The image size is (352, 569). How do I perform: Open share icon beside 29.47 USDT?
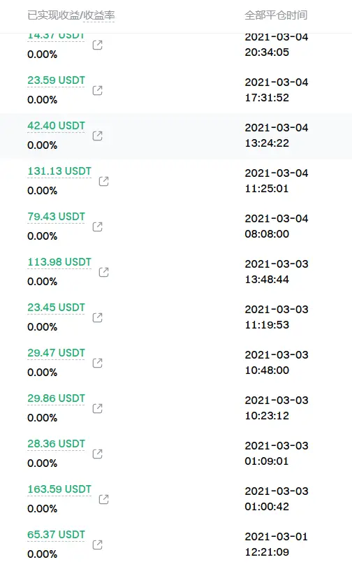click(x=98, y=363)
